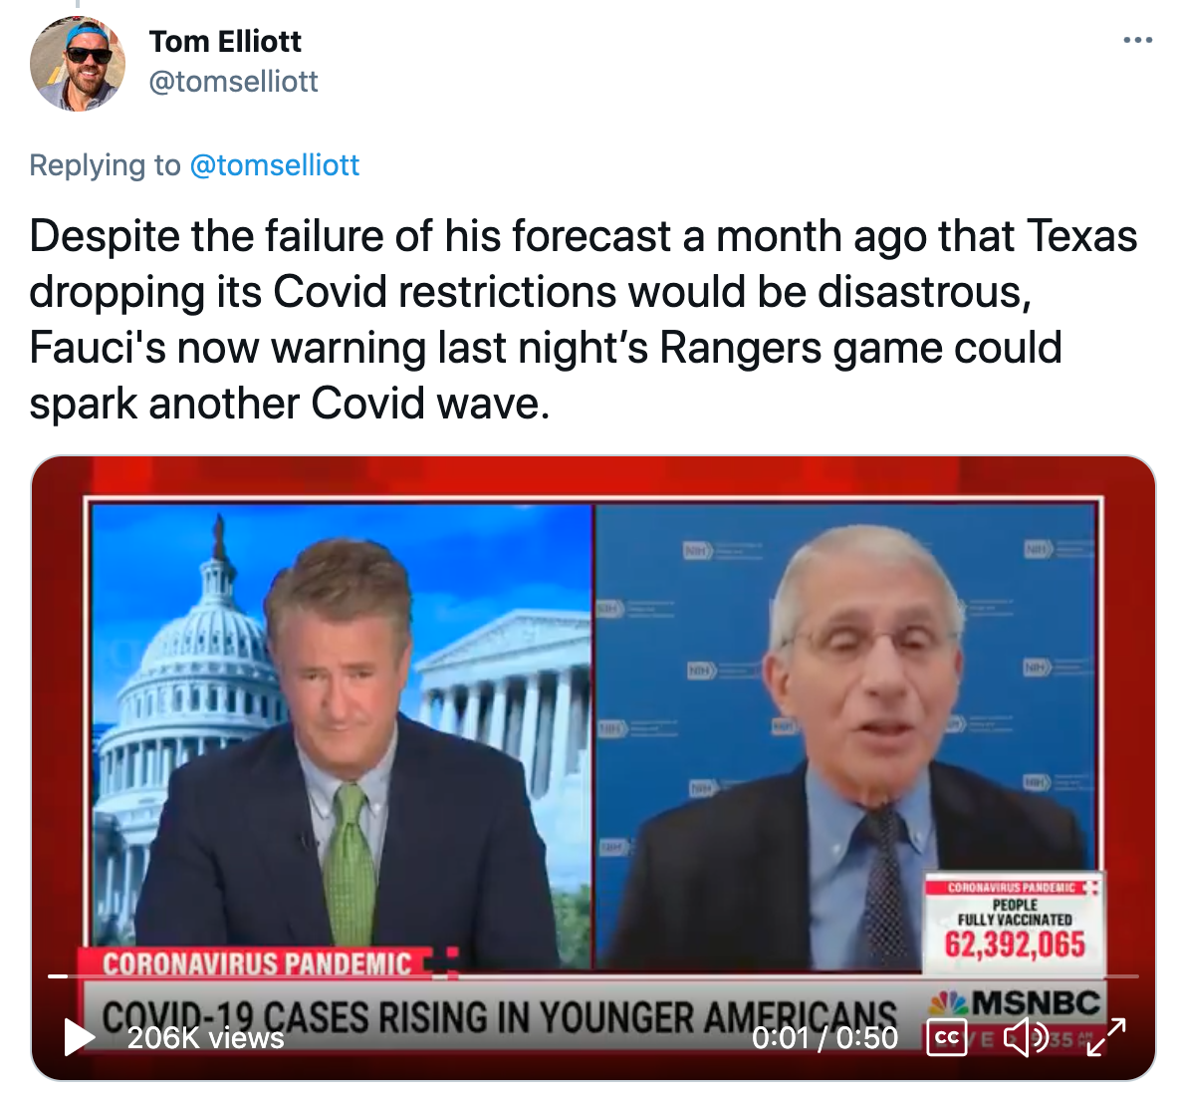This screenshot has height=1098, width=1177.
Task: Click the left video pane with the Capitol
Action: click(x=342, y=736)
